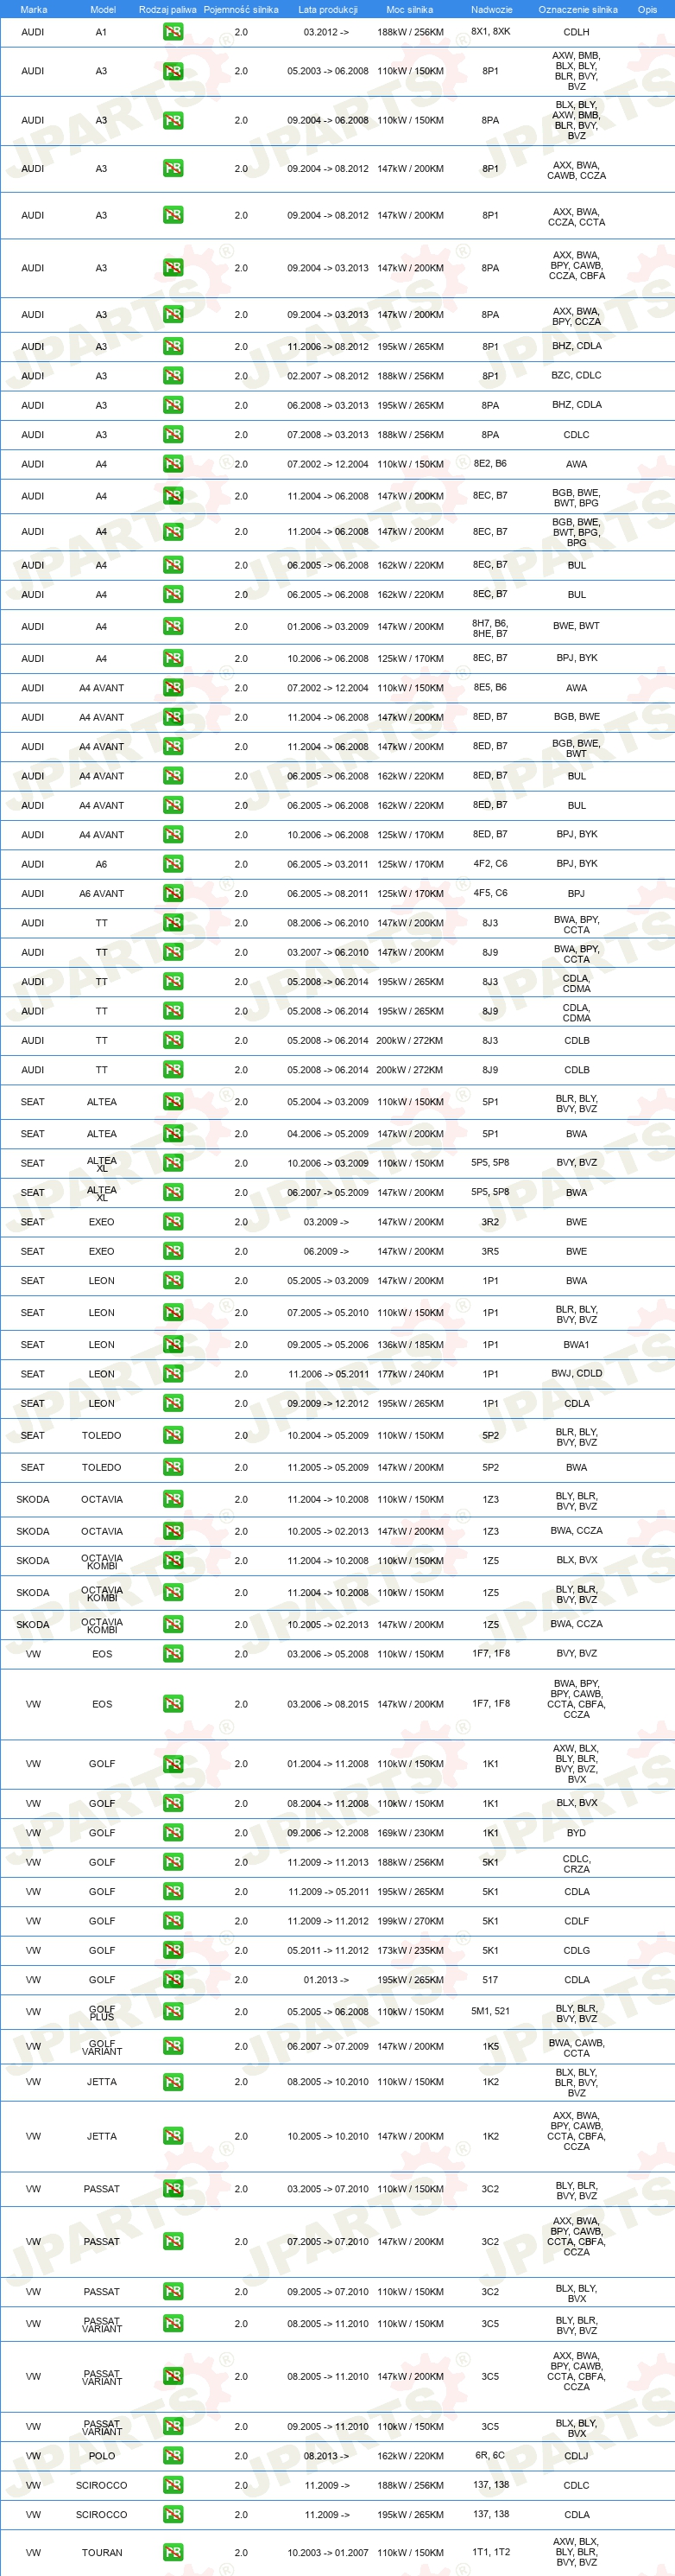Click the production years cell 03.2012 ->
675x2576 pixels.
click(x=326, y=32)
